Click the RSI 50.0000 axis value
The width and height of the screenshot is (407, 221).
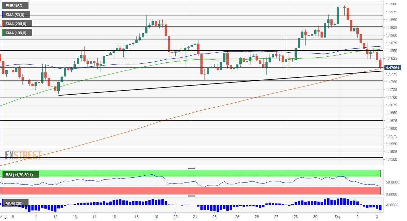(x=392, y=182)
